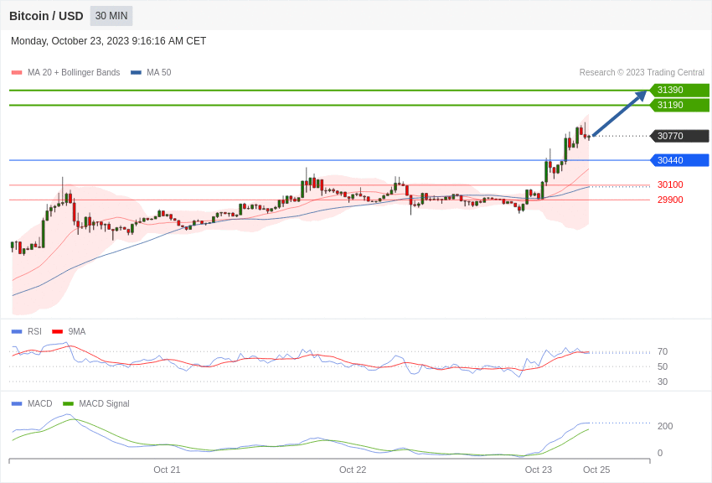The height and width of the screenshot is (483, 712).
Task: Click the RSI 70 level axis label
Action: [663, 351]
